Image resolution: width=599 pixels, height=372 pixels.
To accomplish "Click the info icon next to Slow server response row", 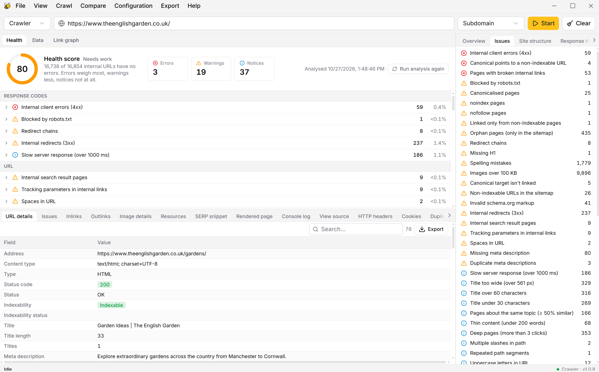I will click(x=15, y=155).
